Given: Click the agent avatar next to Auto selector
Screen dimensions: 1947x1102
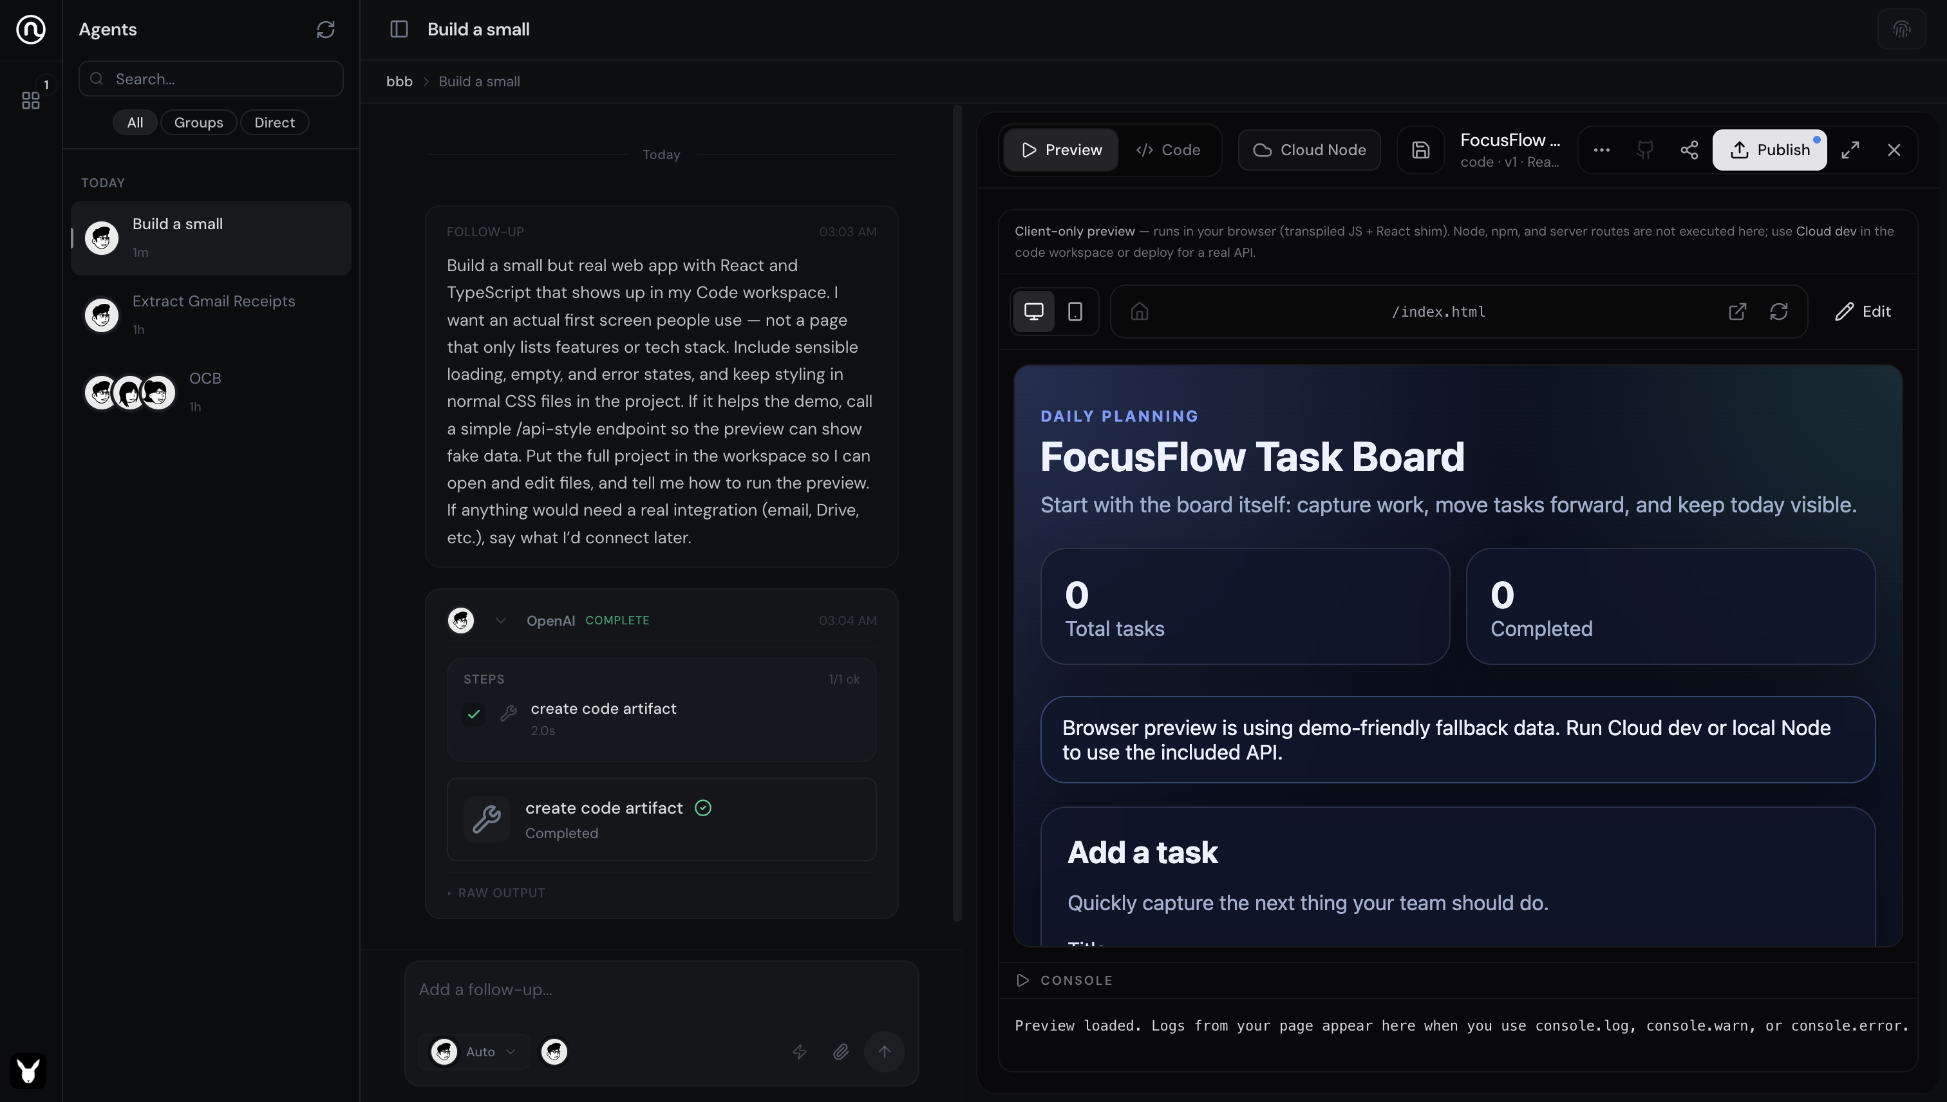Looking at the screenshot, I should [x=554, y=1051].
